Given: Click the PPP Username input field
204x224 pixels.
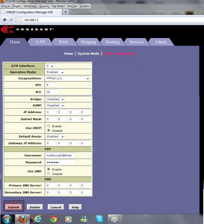Looking at the screenshot, I should click(61, 155).
